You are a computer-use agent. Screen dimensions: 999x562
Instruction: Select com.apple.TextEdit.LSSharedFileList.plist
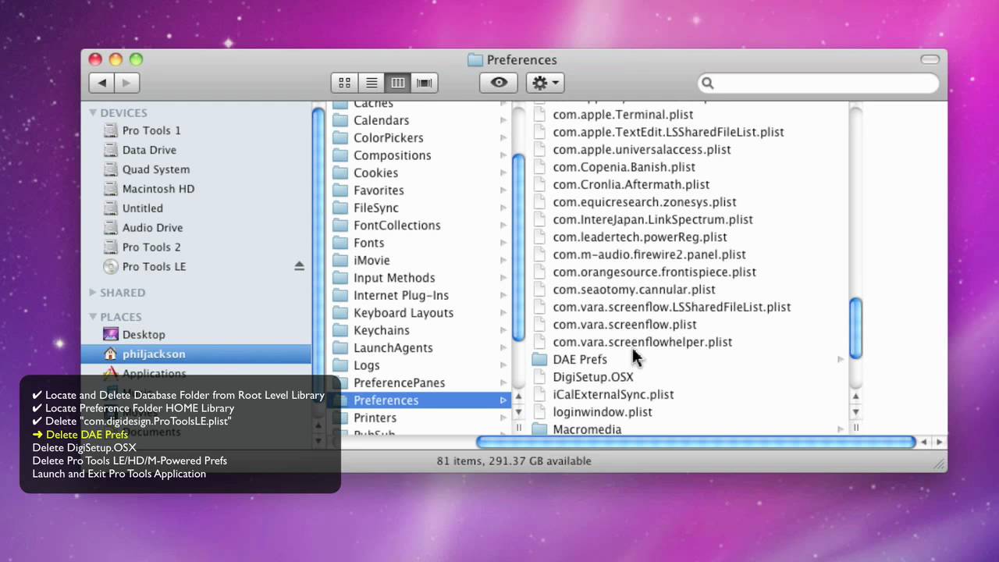click(x=668, y=132)
